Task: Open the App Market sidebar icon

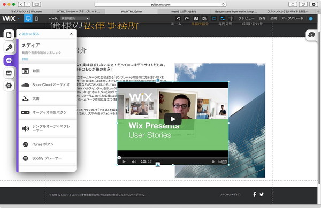Action: click(x=9, y=73)
